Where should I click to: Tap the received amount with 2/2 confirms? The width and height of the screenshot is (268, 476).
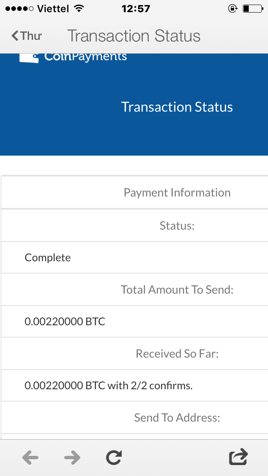click(x=108, y=385)
